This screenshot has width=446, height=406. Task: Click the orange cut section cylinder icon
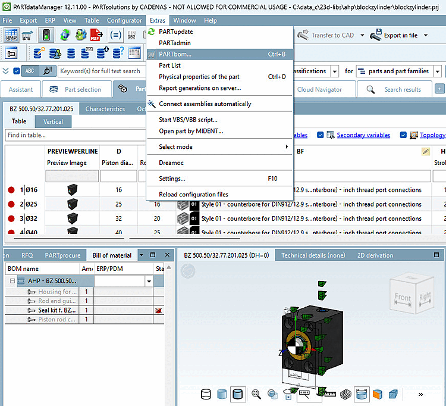378,394
